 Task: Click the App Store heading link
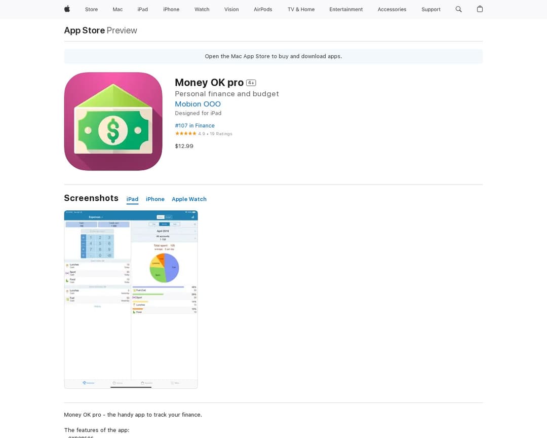click(x=85, y=30)
